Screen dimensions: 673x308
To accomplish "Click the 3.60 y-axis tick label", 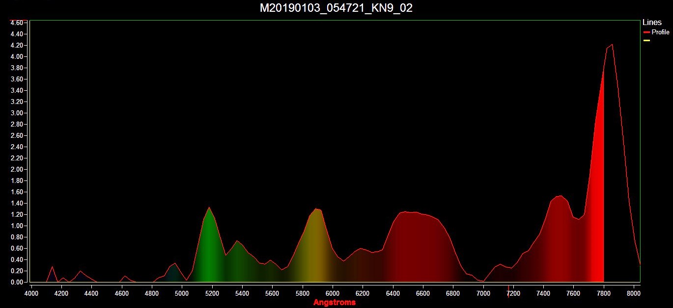I will click(x=17, y=79).
